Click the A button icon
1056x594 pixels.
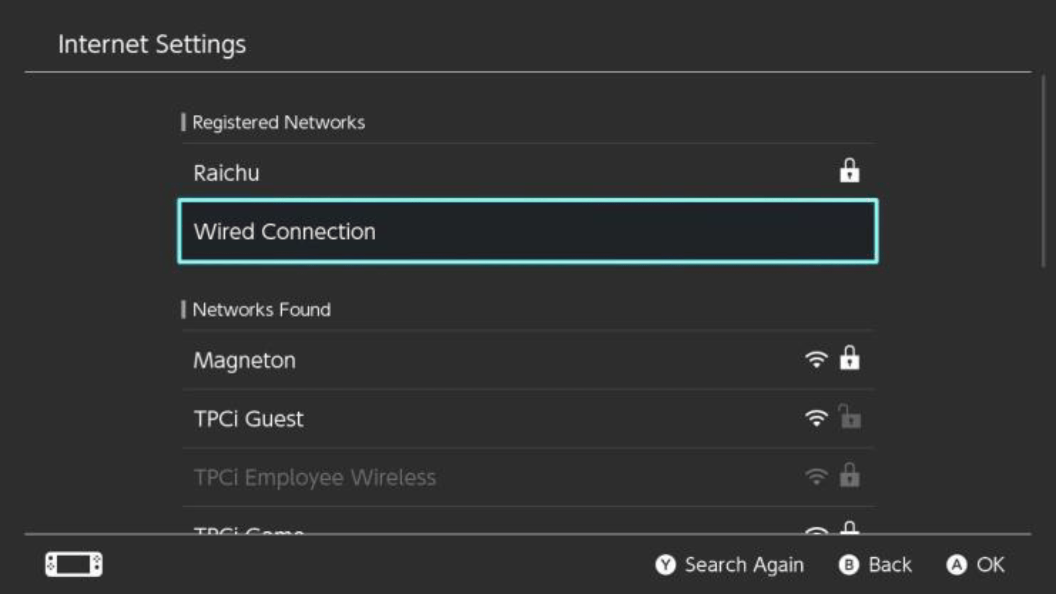[x=956, y=565]
